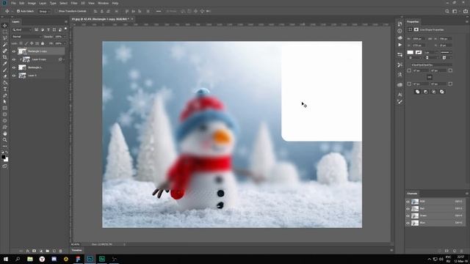The image size is (470, 264).
Task: Click the search icon in options bar
Action: (447, 12)
